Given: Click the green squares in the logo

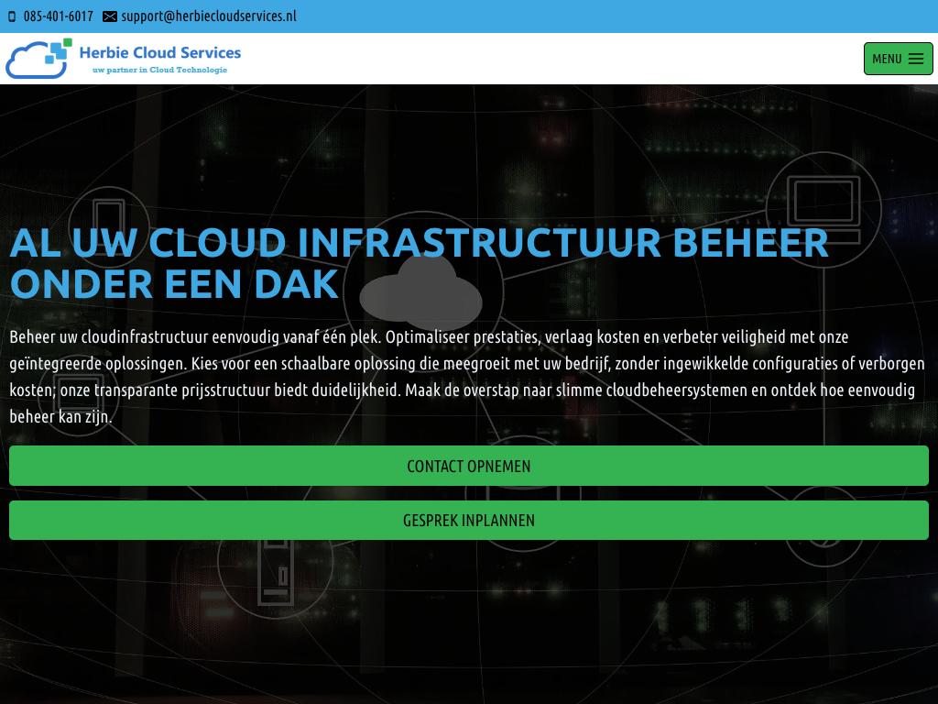Looking at the screenshot, I should [60, 49].
